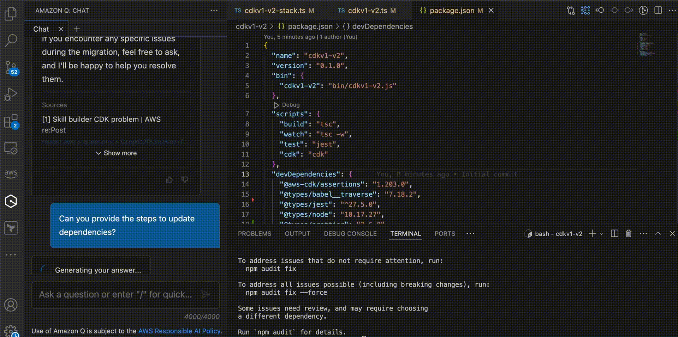
Task: Open the bash - cdkv1-v2 terminal dropdown
Action: tap(602, 234)
